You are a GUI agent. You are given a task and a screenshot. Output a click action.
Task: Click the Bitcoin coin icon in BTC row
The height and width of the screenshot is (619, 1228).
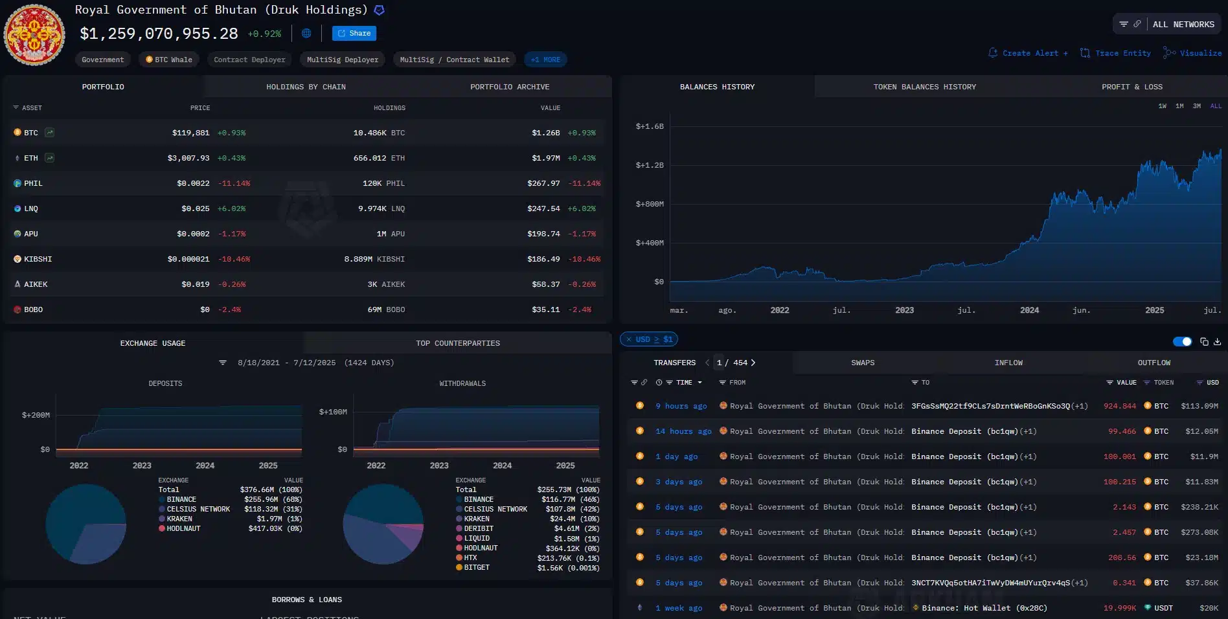tap(17, 132)
